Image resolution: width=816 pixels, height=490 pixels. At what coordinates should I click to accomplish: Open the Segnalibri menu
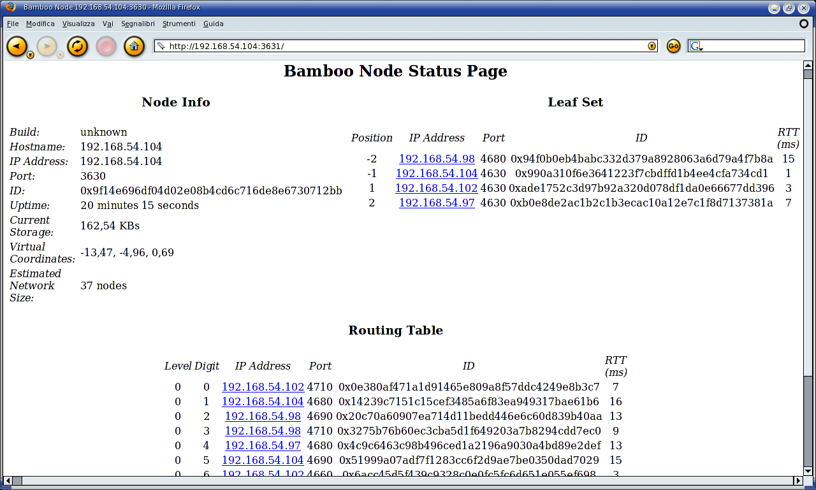coord(138,24)
